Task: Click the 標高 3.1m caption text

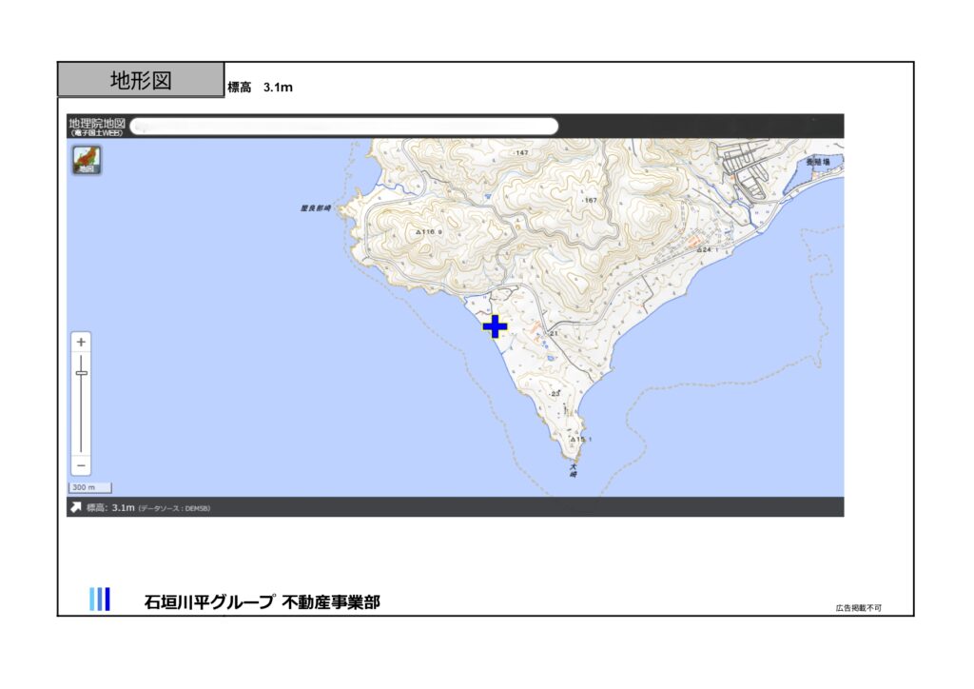Action: (260, 88)
